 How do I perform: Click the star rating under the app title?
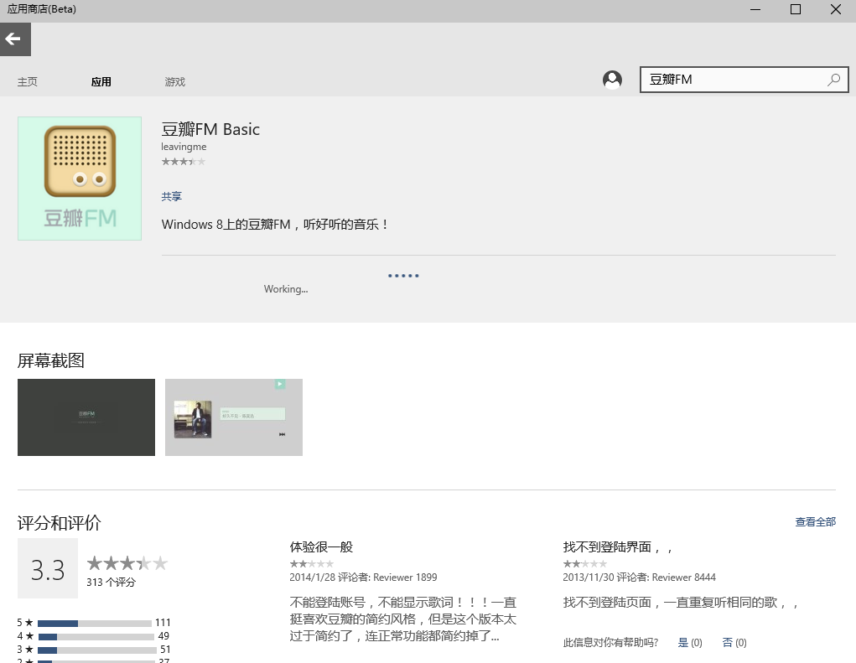point(183,161)
